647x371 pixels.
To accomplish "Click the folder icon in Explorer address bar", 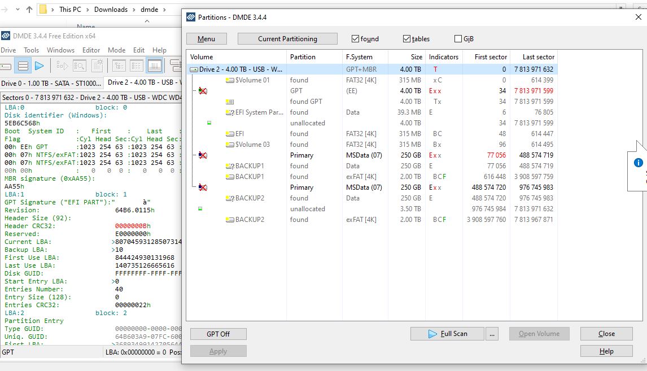I will [x=43, y=9].
